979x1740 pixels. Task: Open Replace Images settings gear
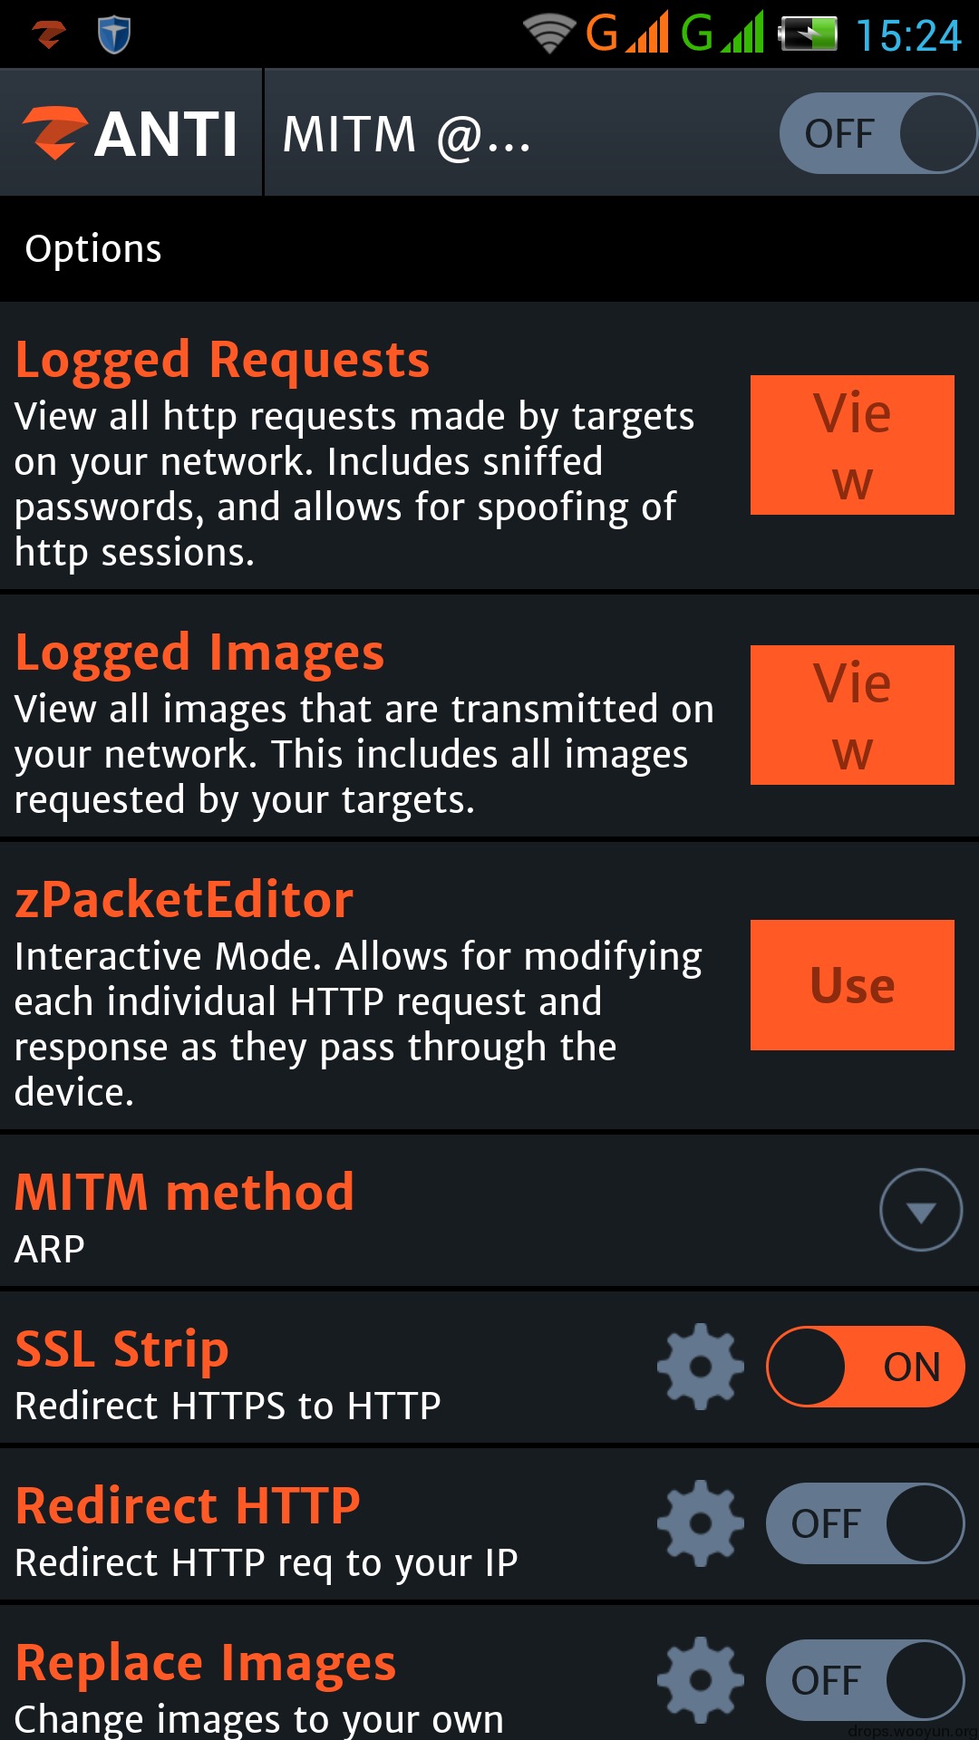(700, 1680)
